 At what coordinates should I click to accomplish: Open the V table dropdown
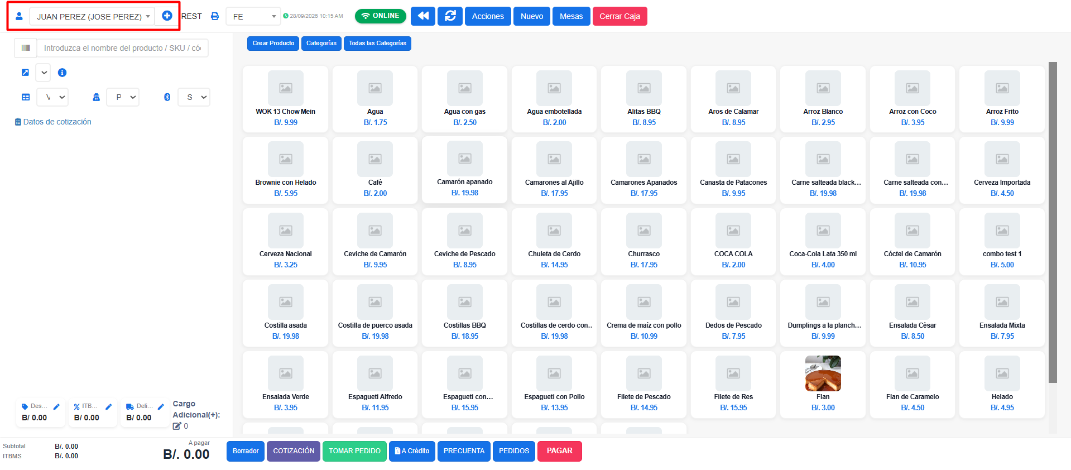pyautogui.click(x=52, y=97)
